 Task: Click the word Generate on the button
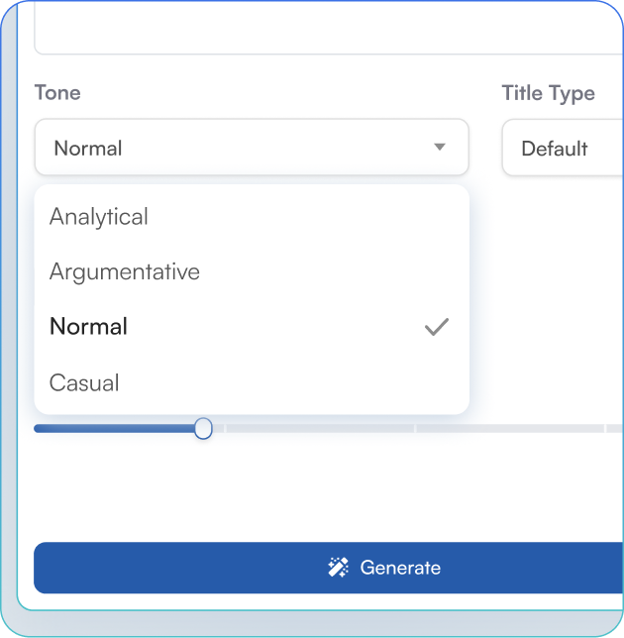pos(400,568)
